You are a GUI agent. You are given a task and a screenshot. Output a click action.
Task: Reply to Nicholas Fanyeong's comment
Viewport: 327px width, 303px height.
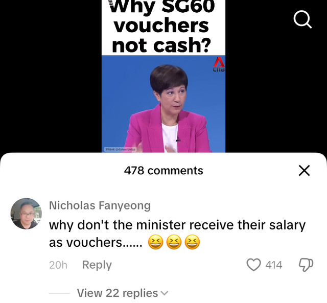click(97, 265)
